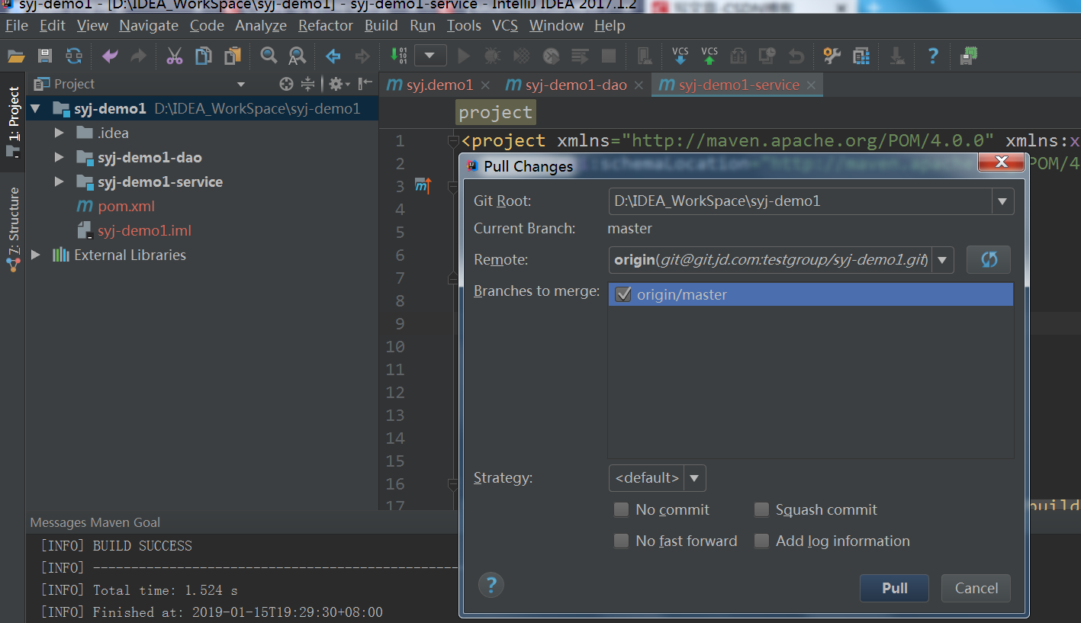Open Settings wrench icon in toolbar
The image size is (1081, 623).
coord(832,56)
